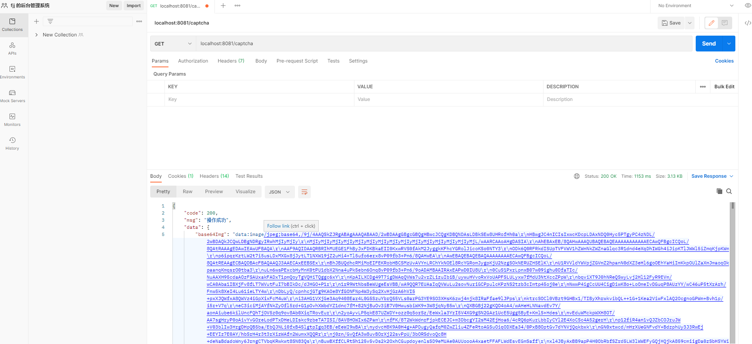Open the Monitors sidebar panel
The height and width of the screenshot is (344, 752).
(x=12, y=120)
